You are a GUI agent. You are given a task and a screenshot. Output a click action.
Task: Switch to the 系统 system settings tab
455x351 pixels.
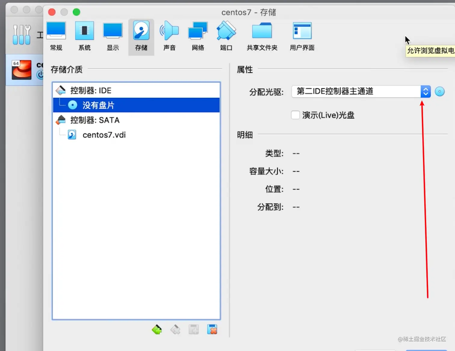click(85, 37)
